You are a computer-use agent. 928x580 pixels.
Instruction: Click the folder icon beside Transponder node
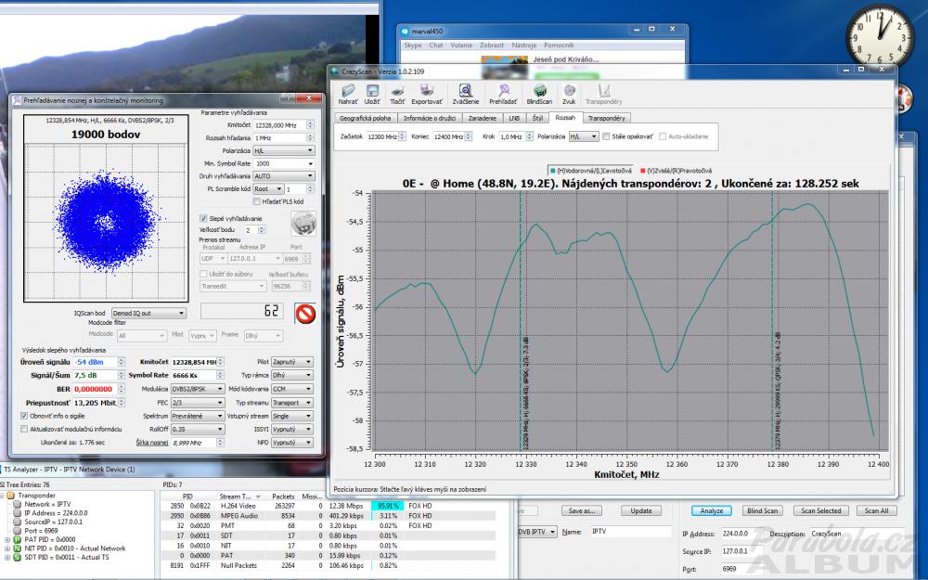[10, 496]
